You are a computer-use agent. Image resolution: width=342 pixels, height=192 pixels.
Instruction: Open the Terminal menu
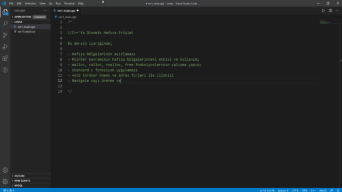(x=69, y=4)
